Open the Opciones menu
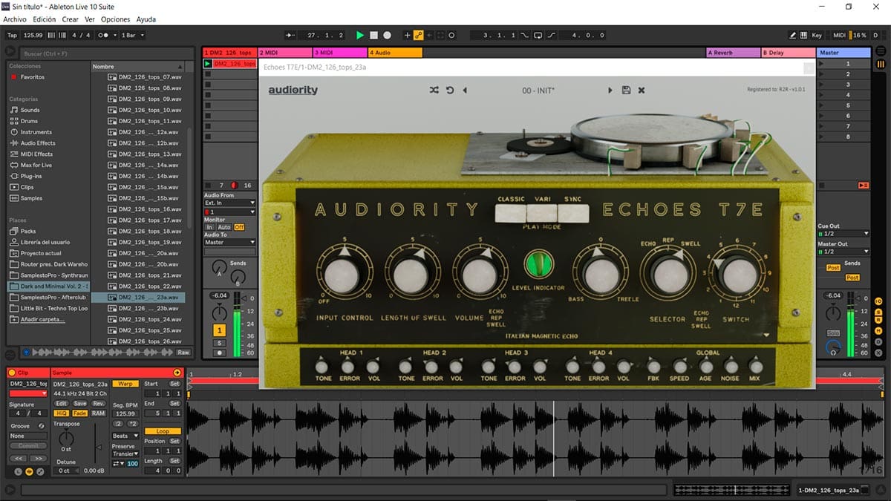The width and height of the screenshot is (891, 501). click(116, 19)
